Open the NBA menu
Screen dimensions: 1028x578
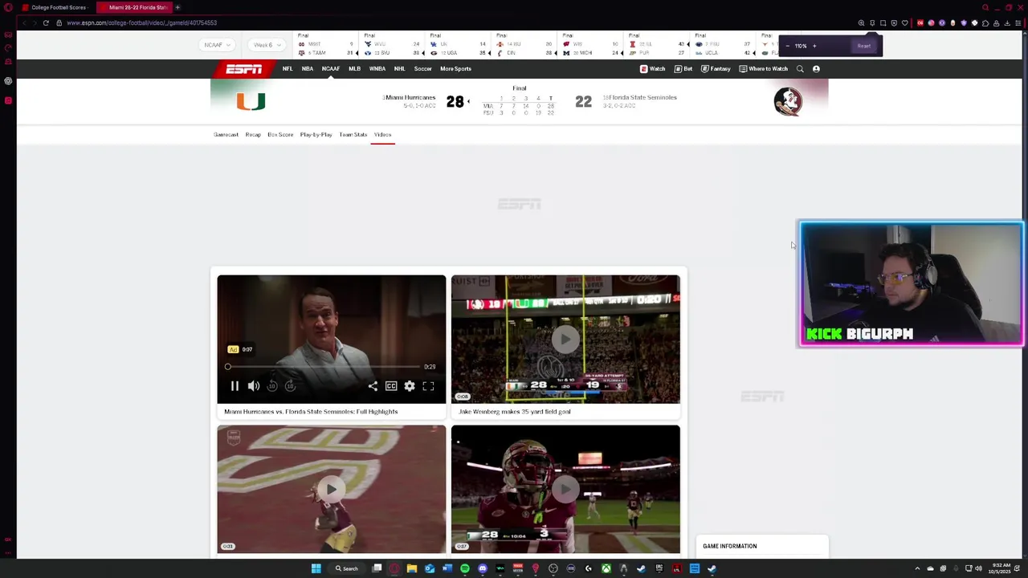tap(308, 69)
